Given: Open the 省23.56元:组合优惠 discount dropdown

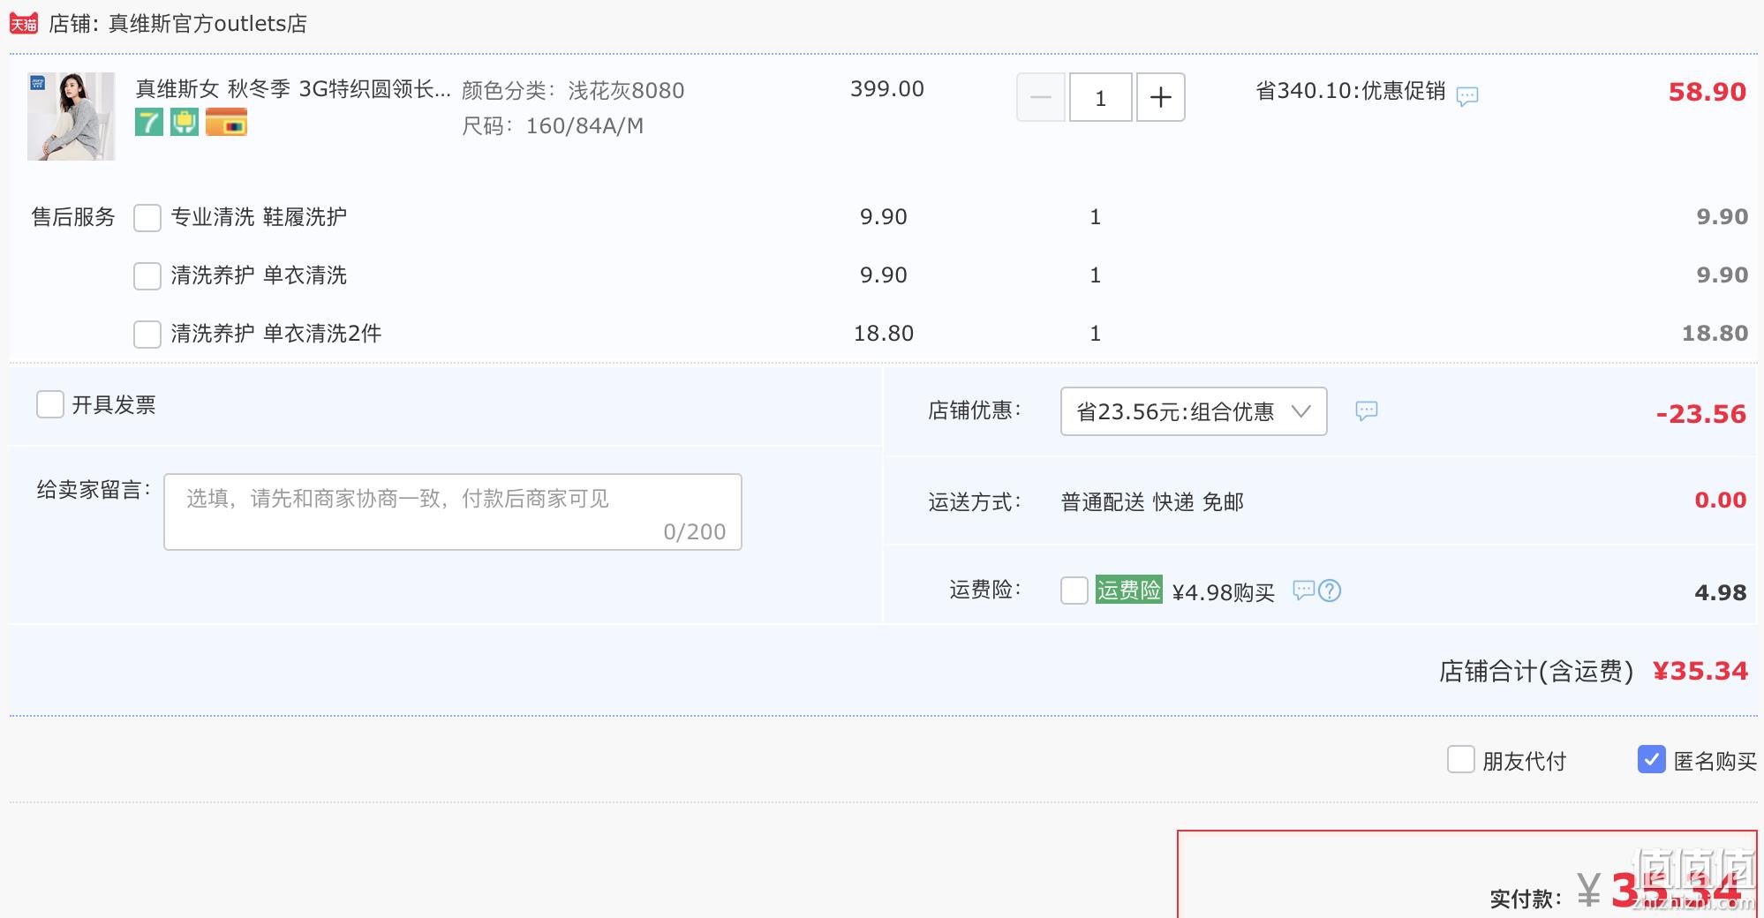Looking at the screenshot, I should (x=1194, y=411).
